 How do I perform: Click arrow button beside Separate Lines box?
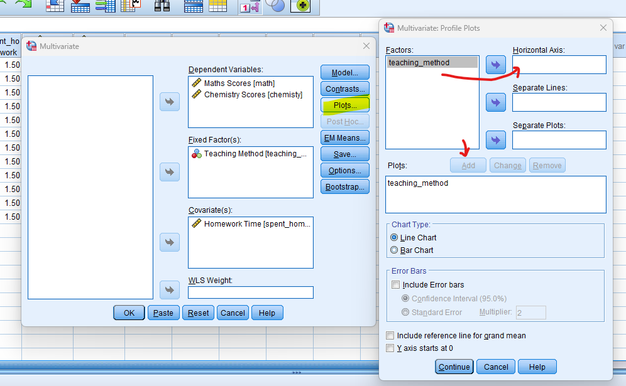click(x=496, y=102)
